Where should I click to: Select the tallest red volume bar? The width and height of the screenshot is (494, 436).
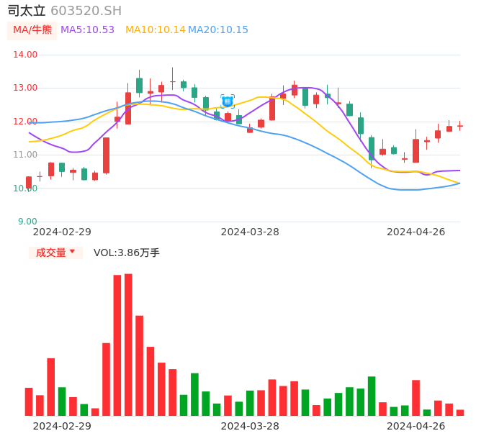[x=128, y=344]
